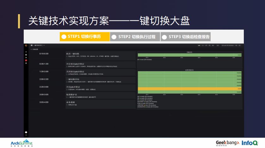Click the 2:00-2:20 time slot
265x148 pixels.
[44, 79]
